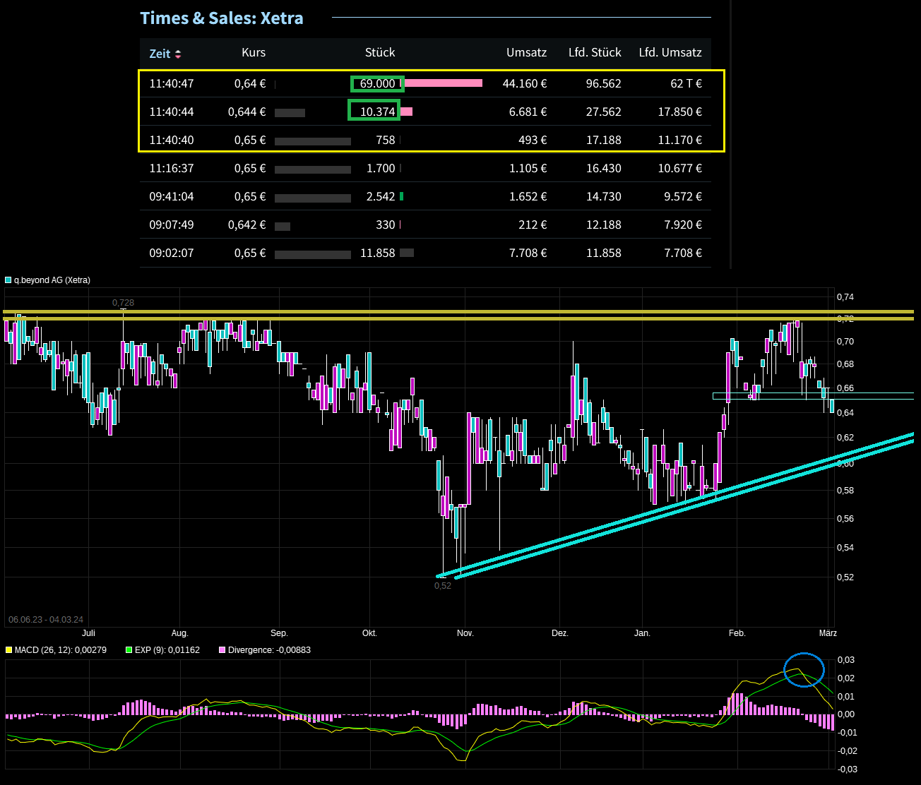Click the sort arrows beside Zeit header
921x785 pixels.
pos(178,54)
